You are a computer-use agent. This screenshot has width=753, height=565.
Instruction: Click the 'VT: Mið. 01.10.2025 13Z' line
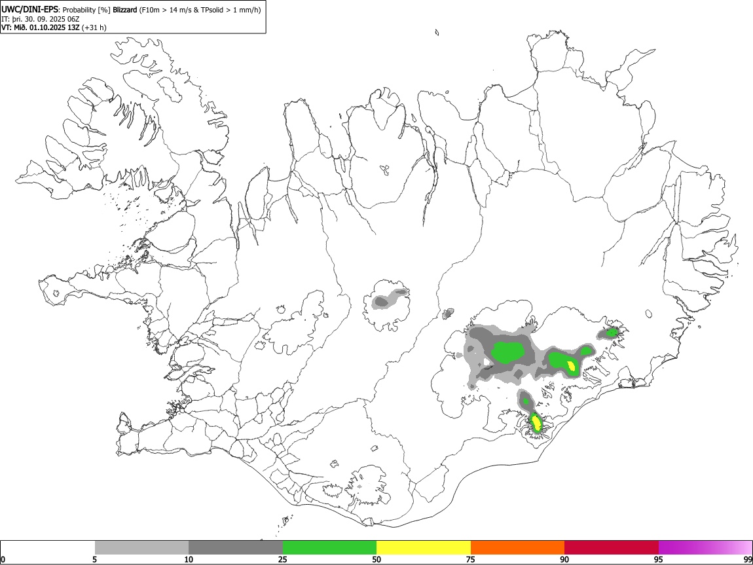tap(41, 27)
